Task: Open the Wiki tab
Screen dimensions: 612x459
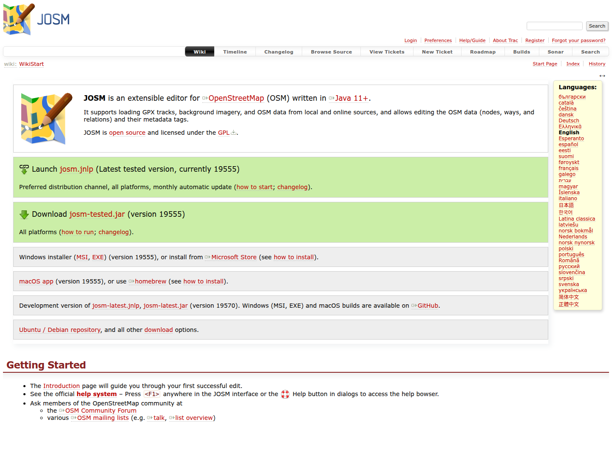Action: coord(200,52)
